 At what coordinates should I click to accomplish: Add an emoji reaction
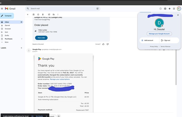click(x=59, y=116)
